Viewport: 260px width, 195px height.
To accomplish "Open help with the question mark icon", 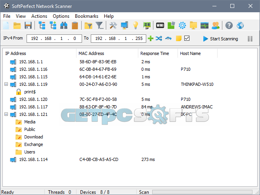I will pos(229,25).
